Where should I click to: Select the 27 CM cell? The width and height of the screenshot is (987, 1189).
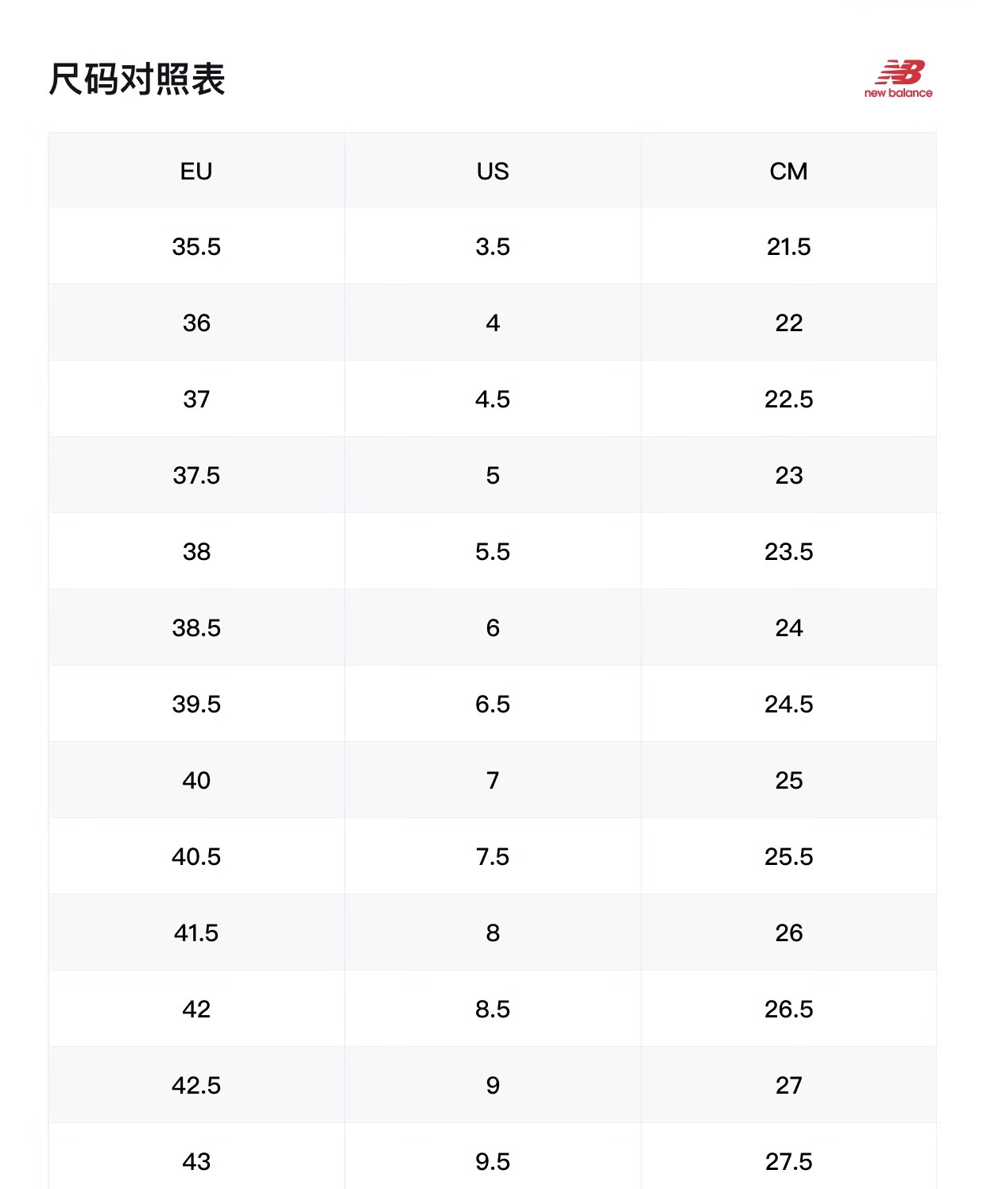point(788,1085)
